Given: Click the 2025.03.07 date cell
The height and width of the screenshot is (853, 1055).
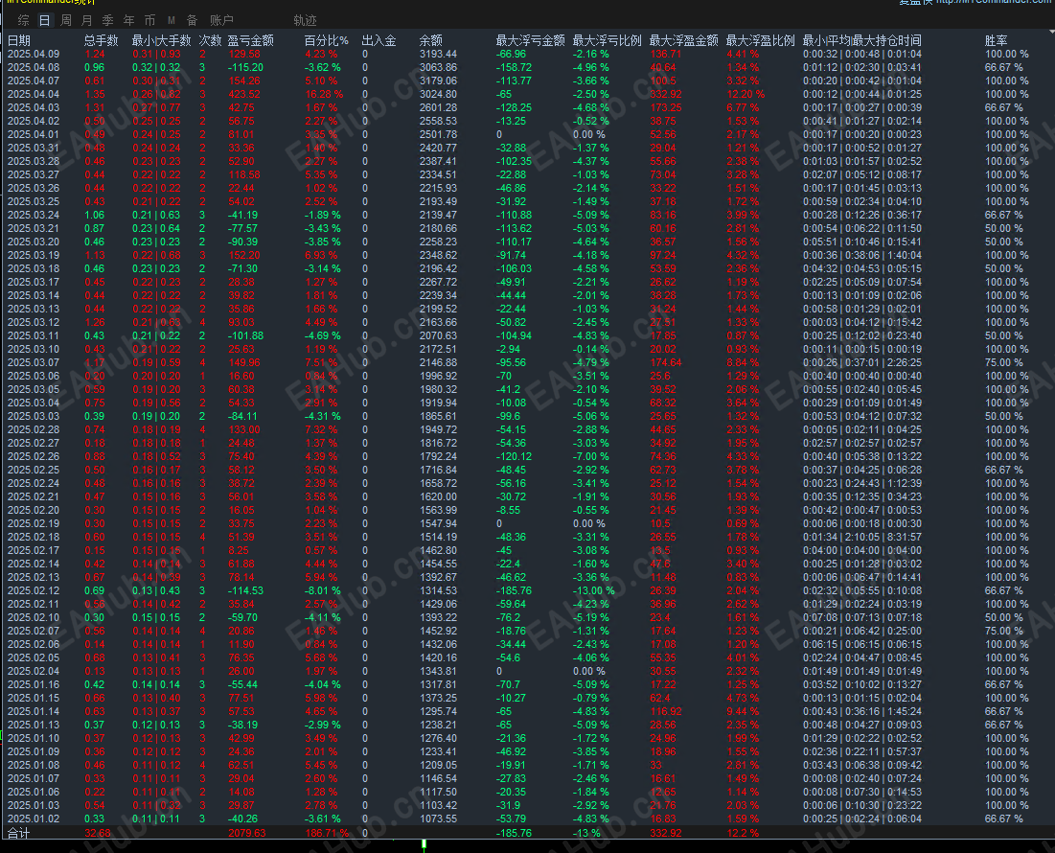Looking at the screenshot, I should [x=33, y=362].
